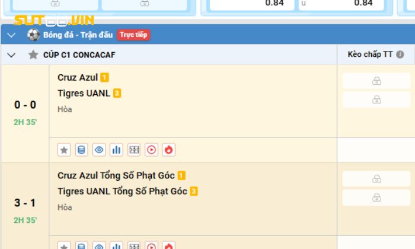The height and width of the screenshot is (249, 415).
Task: Open the Tigres UANL Tổng Số Phạt Góc link
Action: (122, 191)
